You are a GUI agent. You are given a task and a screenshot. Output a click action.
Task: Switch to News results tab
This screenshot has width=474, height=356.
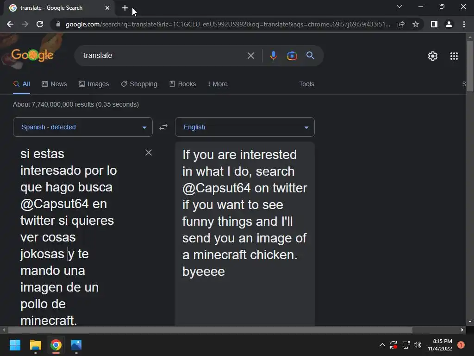54,84
